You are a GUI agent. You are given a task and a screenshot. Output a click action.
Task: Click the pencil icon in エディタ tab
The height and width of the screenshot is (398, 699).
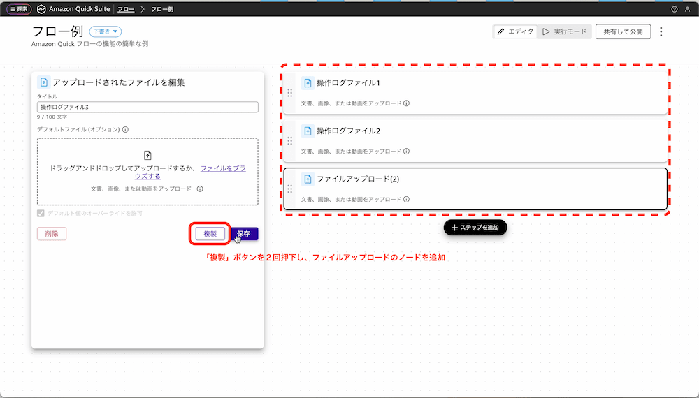[501, 31]
